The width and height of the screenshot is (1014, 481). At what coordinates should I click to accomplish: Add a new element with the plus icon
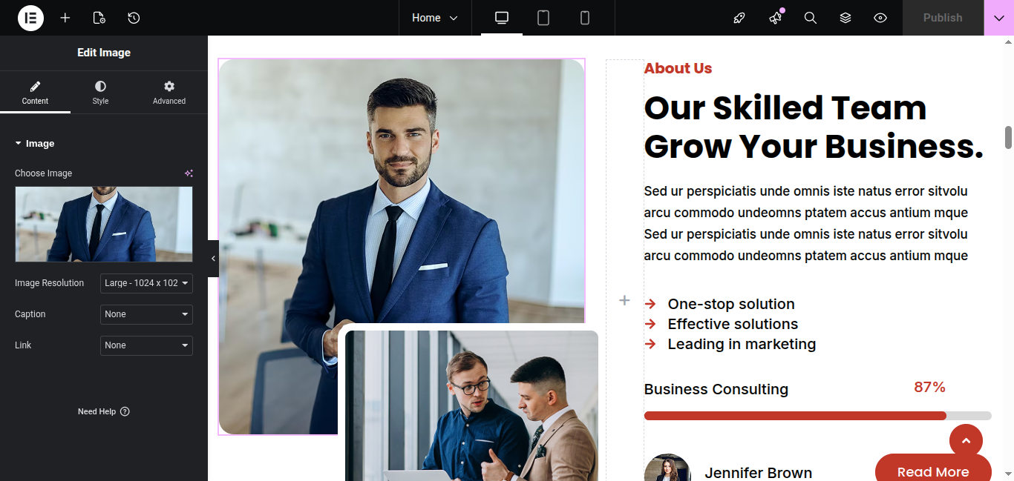(65, 18)
